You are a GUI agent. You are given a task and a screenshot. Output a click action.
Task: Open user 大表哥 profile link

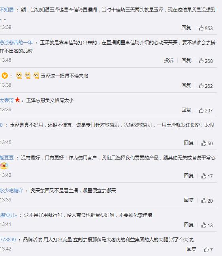point(7,100)
